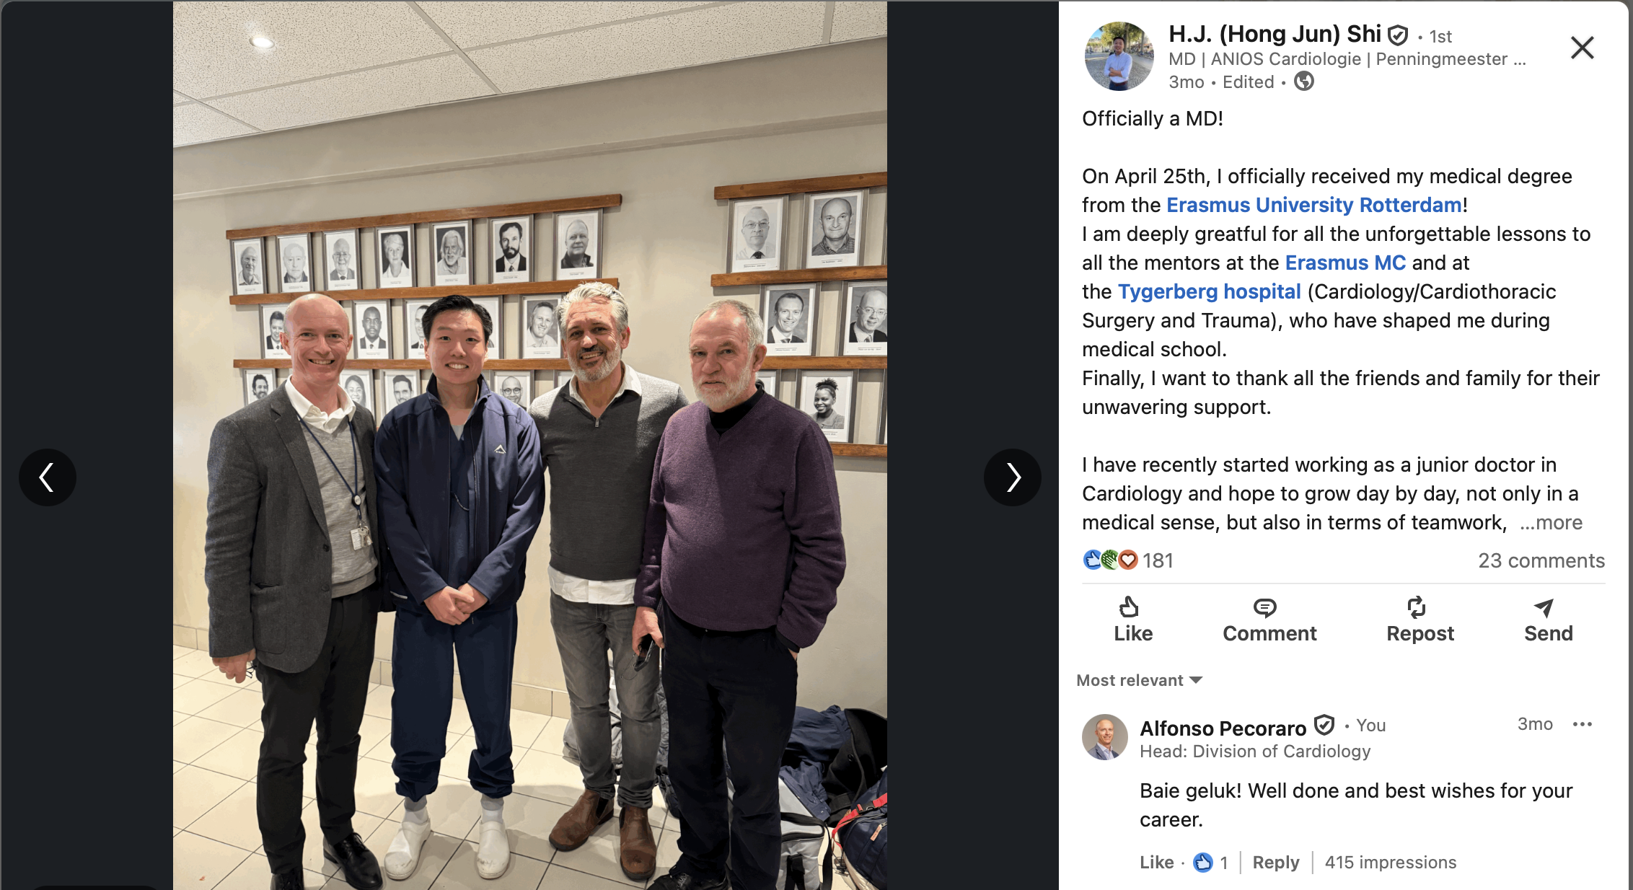
Task: Click the Like thumbs-up icon
Action: point(1130,607)
